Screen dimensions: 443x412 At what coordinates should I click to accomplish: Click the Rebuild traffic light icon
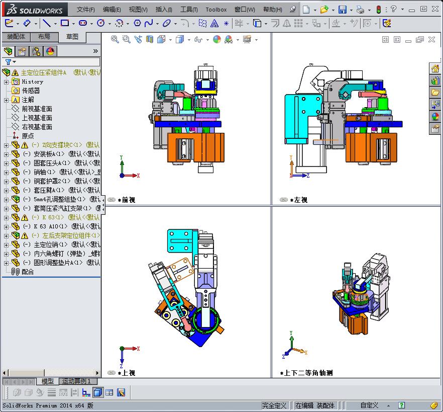click(x=379, y=10)
